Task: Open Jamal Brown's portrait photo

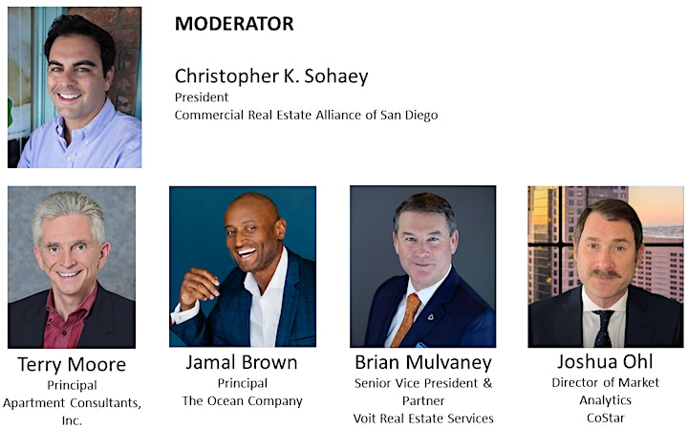Action: [243, 267]
